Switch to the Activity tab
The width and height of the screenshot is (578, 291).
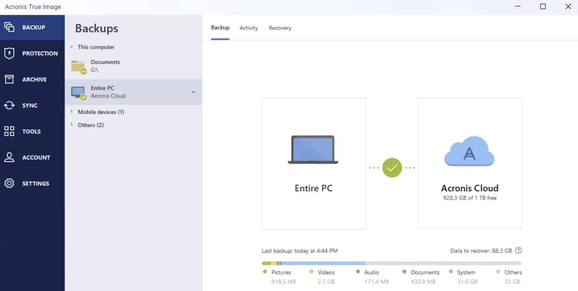coord(249,28)
